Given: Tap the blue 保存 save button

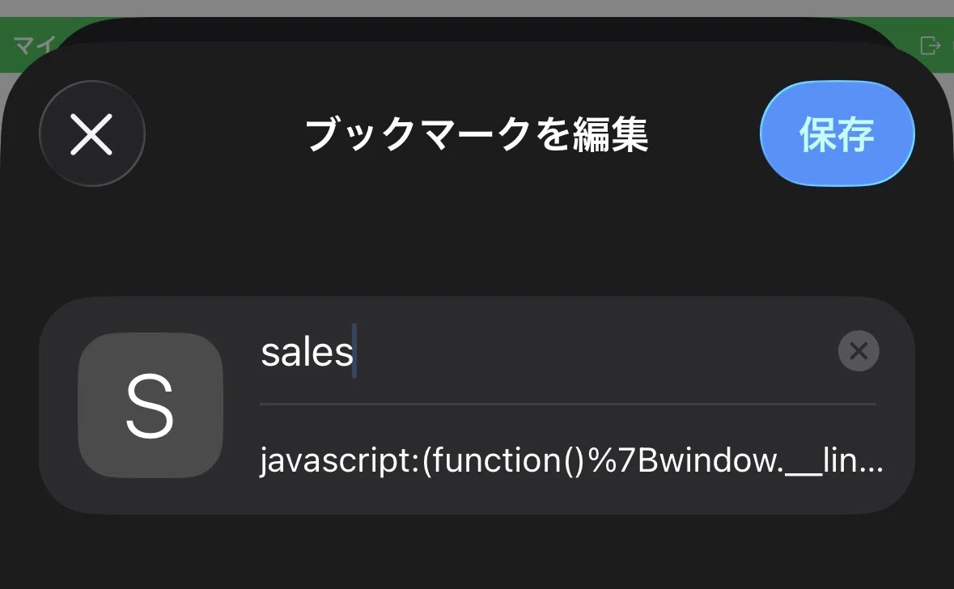Looking at the screenshot, I should point(837,133).
